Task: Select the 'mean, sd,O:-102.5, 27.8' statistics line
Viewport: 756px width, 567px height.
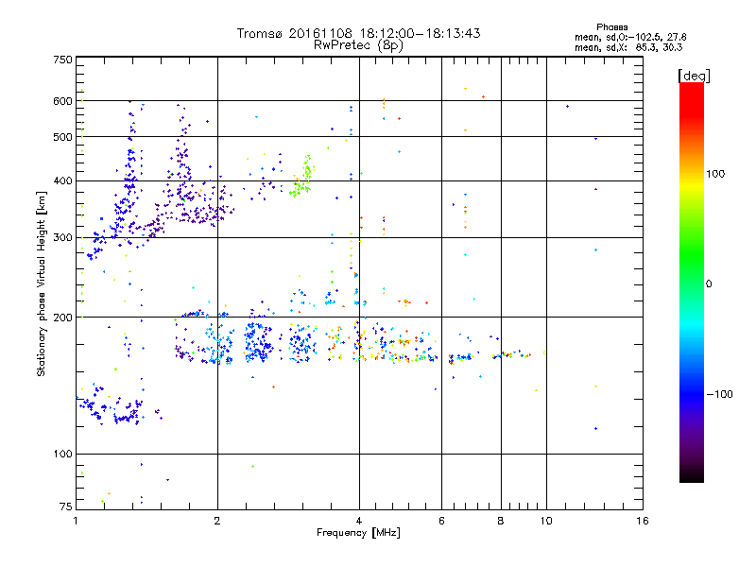Action: pyautogui.click(x=630, y=37)
